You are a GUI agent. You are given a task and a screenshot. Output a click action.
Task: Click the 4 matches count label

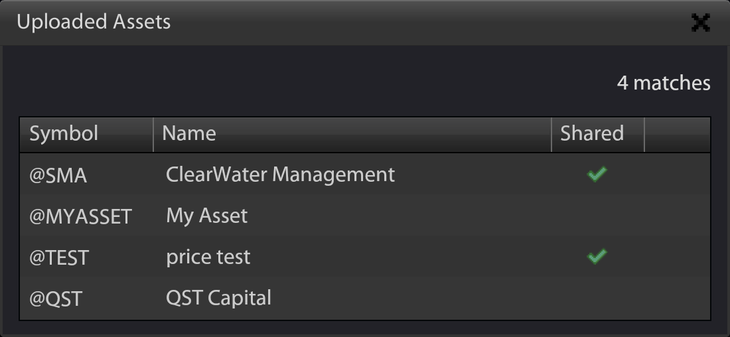coord(663,83)
